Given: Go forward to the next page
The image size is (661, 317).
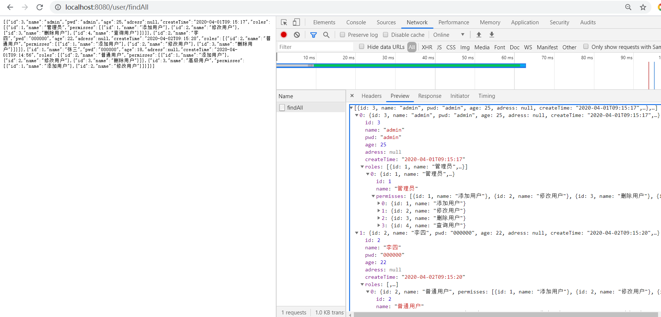Looking at the screenshot, I should click(25, 7).
